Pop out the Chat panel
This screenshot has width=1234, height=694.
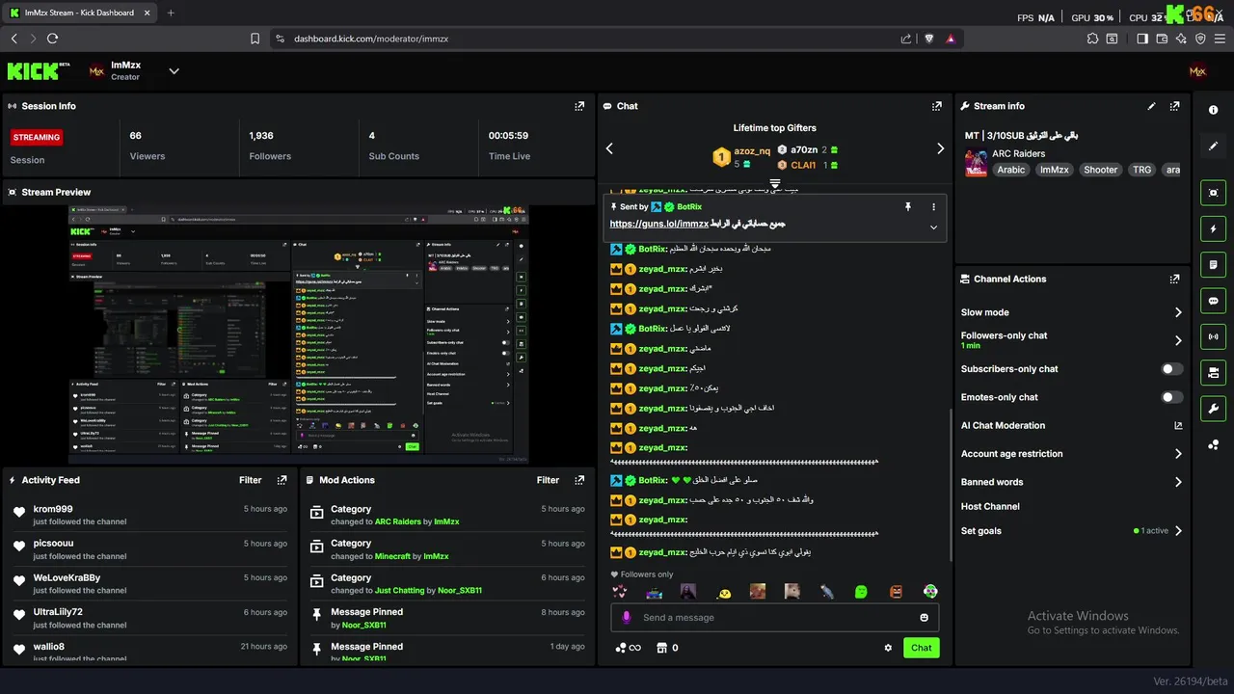(937, 106)
